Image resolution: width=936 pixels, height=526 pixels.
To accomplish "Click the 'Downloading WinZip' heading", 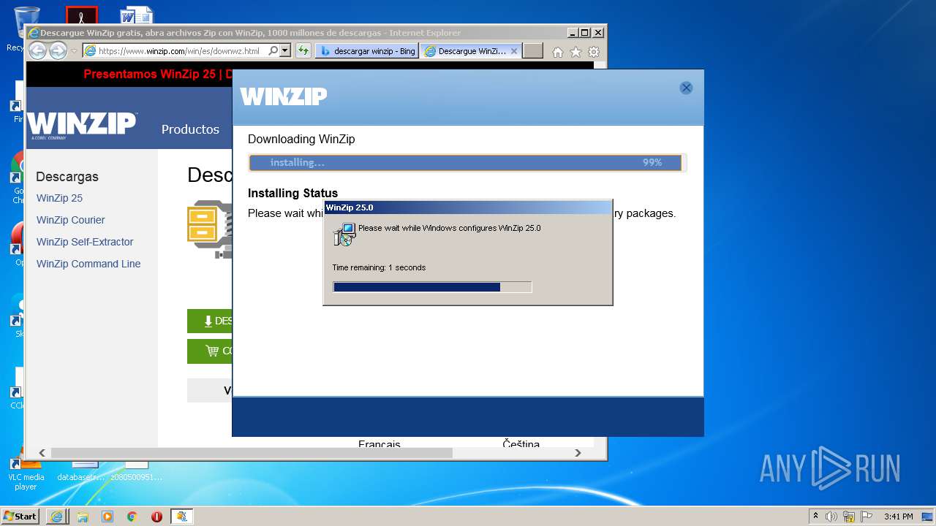I will point(301,139).
